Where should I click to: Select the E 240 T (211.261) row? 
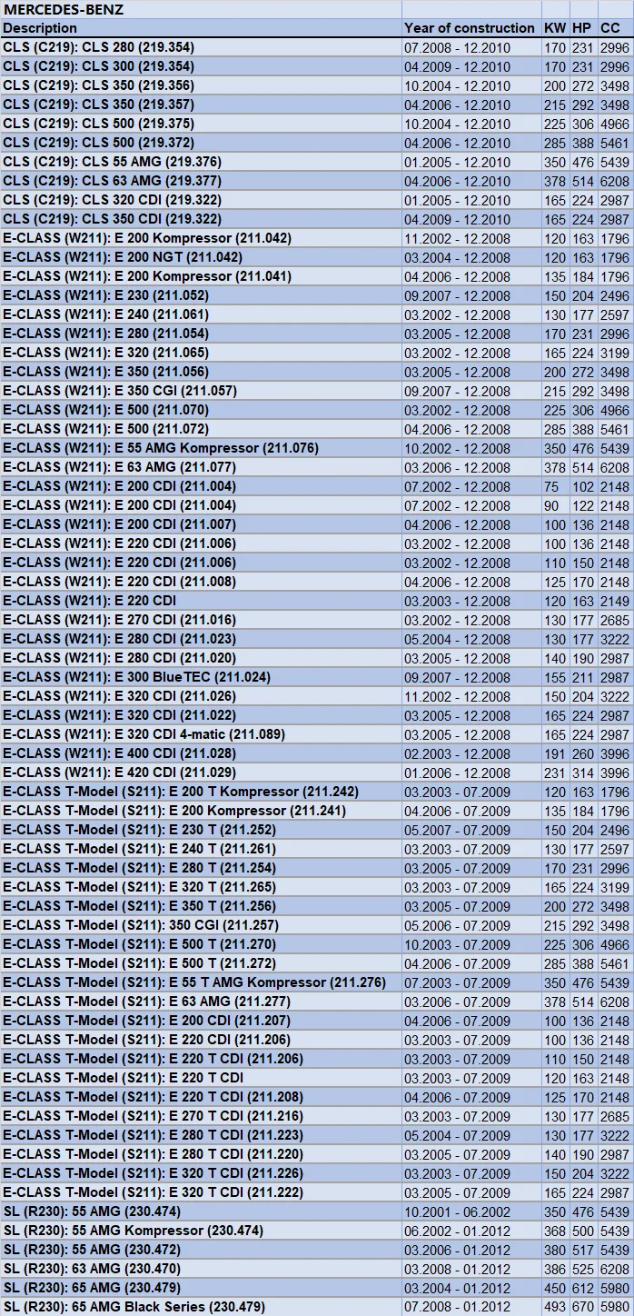[317, 849]
